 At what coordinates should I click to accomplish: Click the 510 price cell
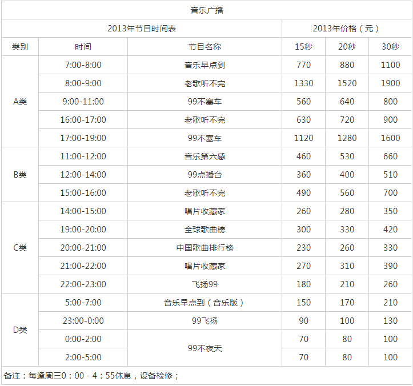390,175
